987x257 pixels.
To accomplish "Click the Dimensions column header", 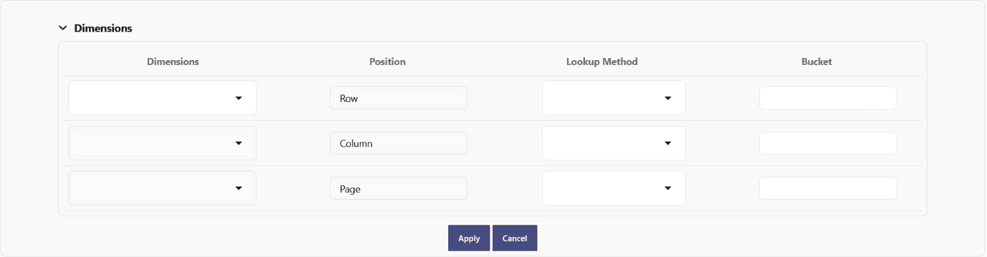I will (x=173, y=61).
